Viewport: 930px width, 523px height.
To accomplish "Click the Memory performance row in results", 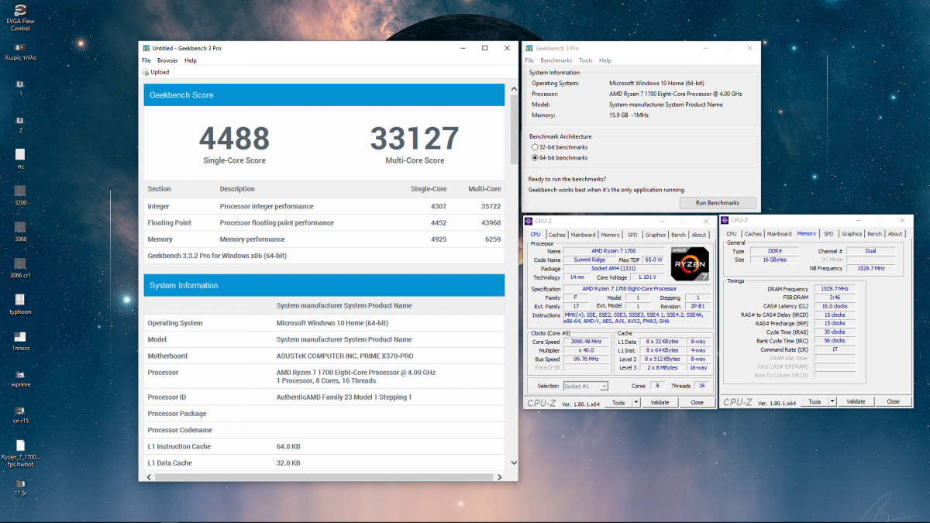I will (x=324, y=239).
